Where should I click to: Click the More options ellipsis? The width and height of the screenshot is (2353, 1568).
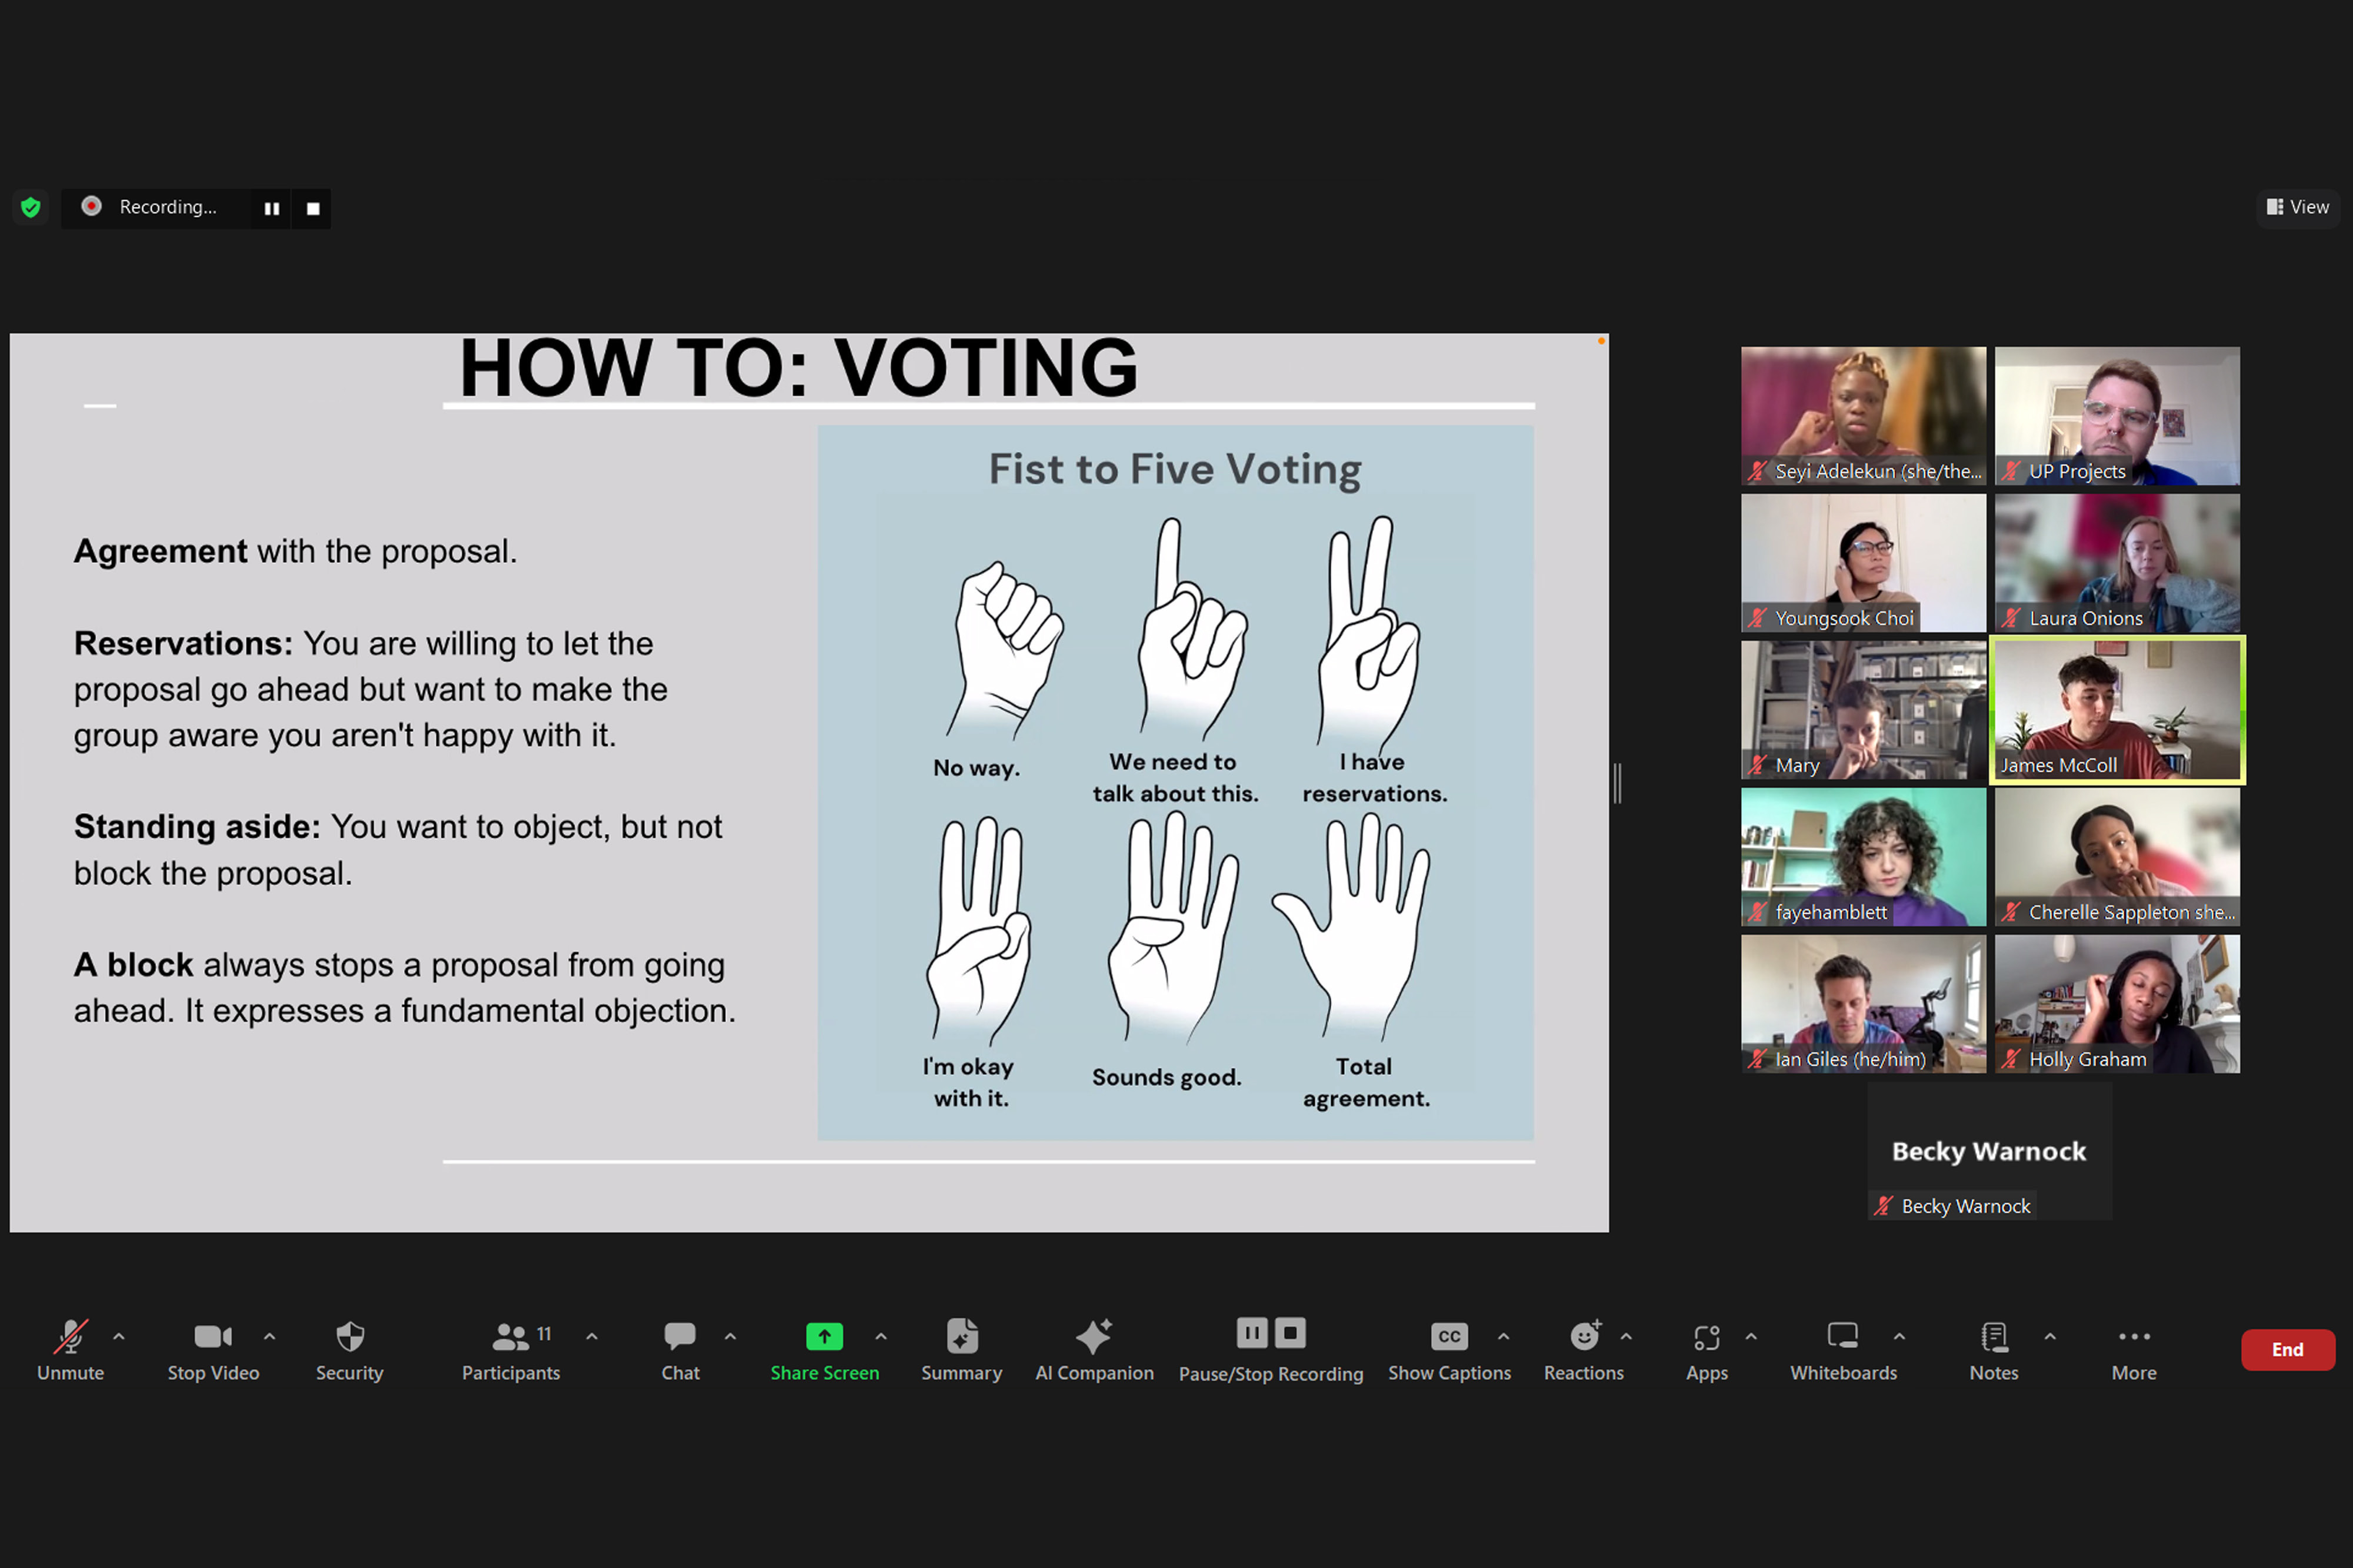[x=2133, y=1337]
